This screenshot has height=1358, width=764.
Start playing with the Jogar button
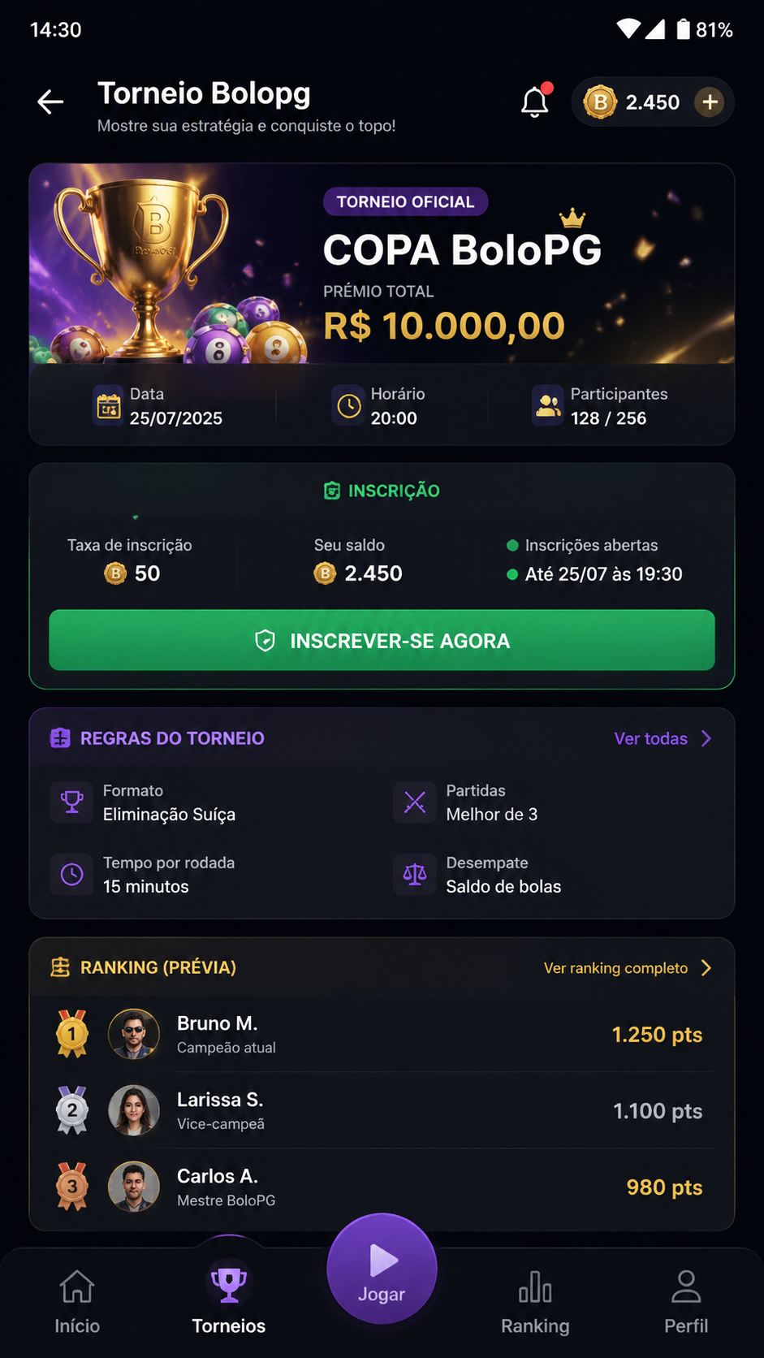point(382,1269)
